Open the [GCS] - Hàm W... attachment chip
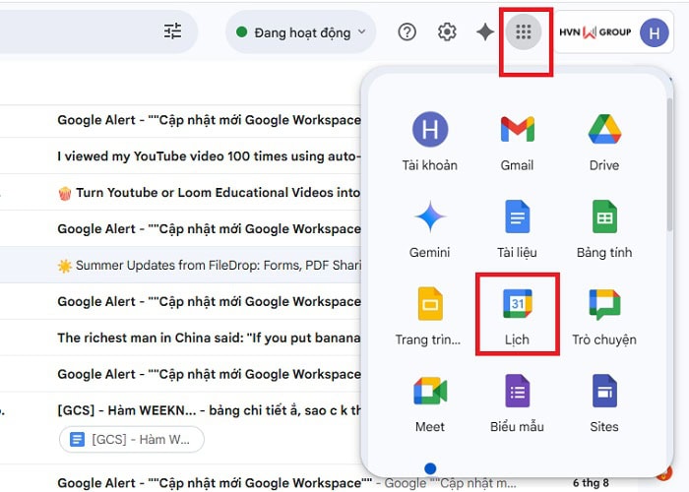689x492 pixels. pos(132,439)
